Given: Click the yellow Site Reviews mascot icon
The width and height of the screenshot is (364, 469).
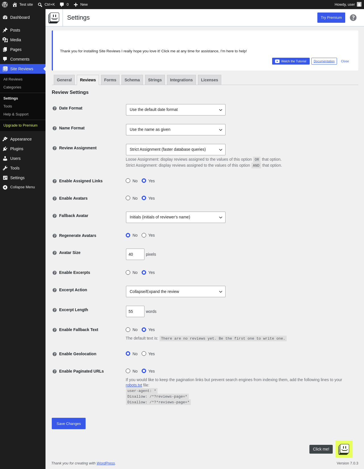Looking at the screenshot, I should pyautogui.click(x=344, y=449).
